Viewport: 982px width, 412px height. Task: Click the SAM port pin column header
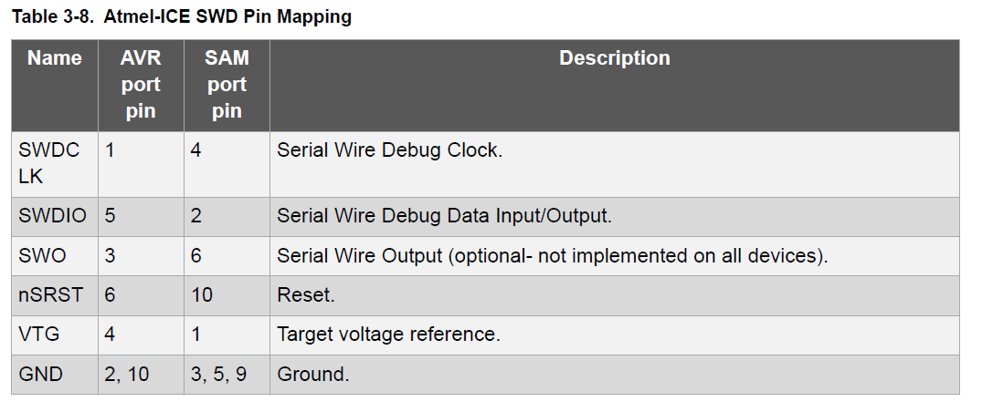[227, 85]
